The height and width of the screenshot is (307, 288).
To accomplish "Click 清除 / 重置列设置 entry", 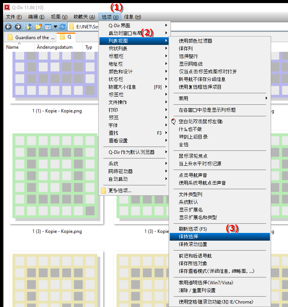I will coord(220,290).
